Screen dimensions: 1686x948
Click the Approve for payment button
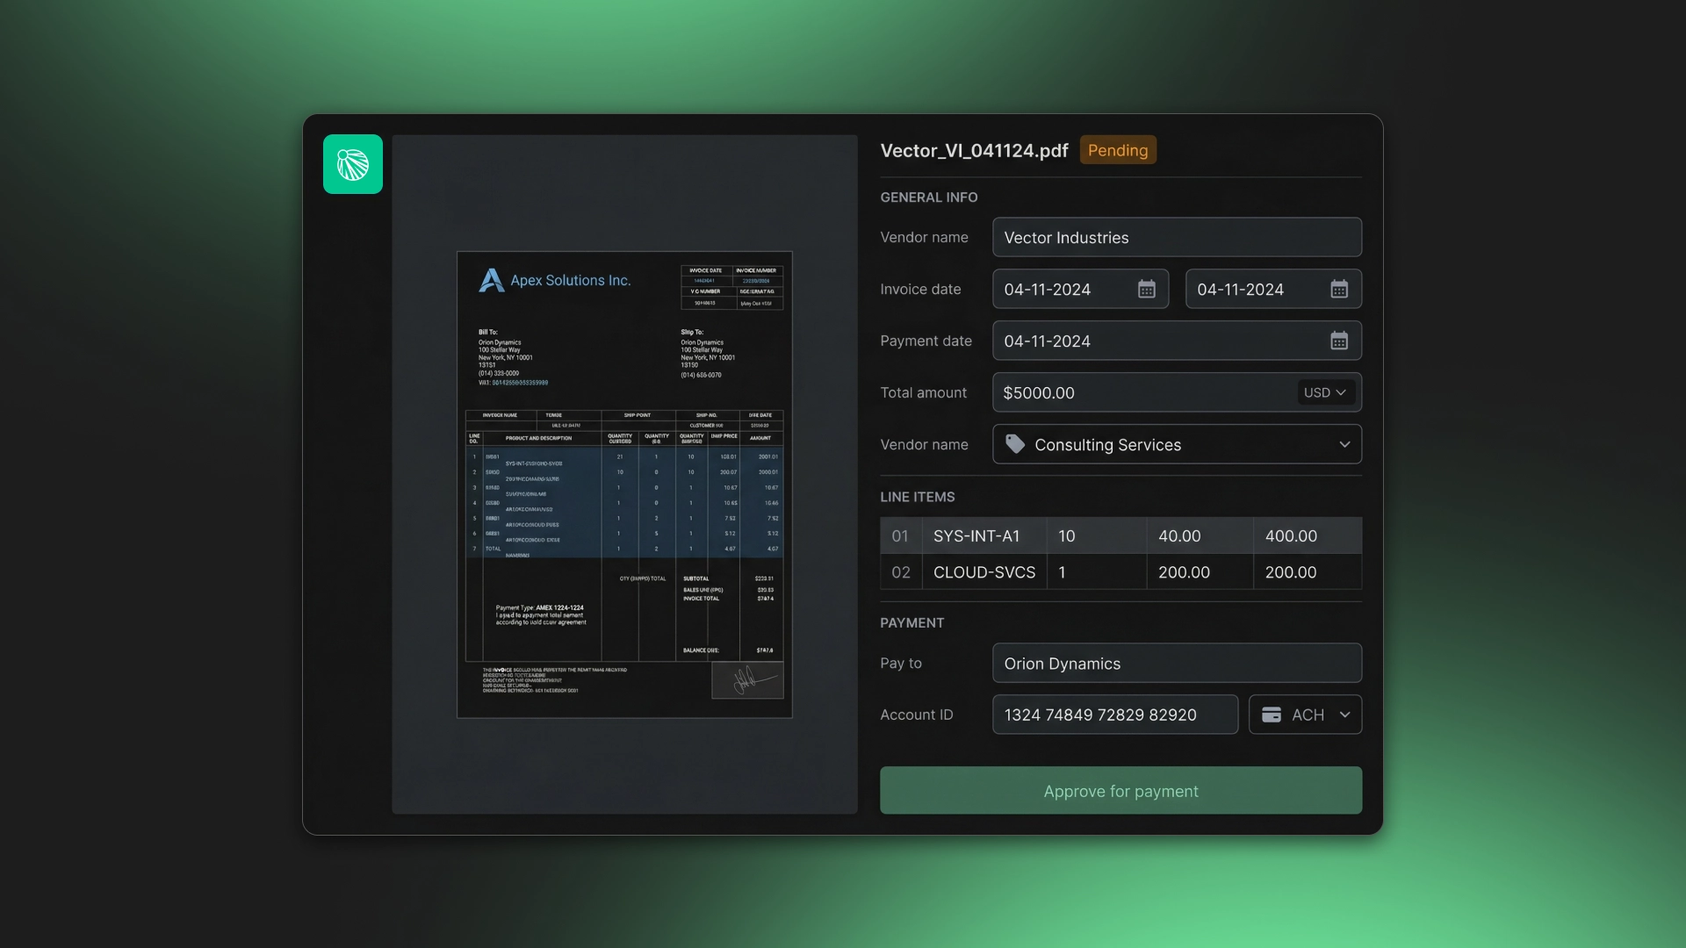point(1120,790)
